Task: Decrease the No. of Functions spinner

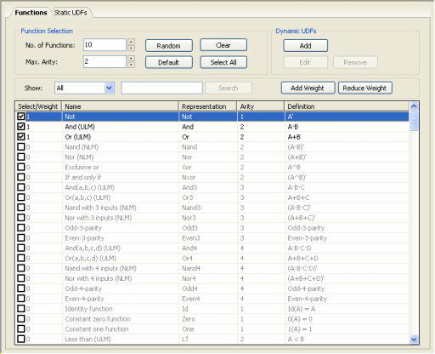Action: coord(131,48)
